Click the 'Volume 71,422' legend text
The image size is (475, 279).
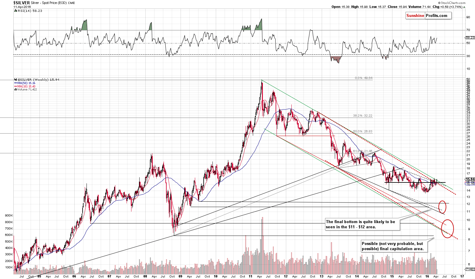pos(27,90)
